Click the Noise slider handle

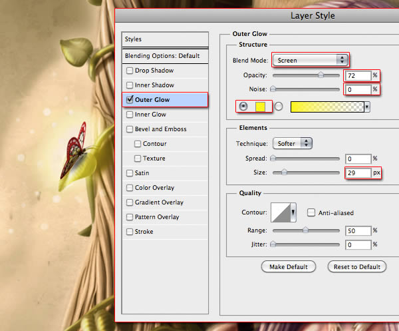pos(273,89)
